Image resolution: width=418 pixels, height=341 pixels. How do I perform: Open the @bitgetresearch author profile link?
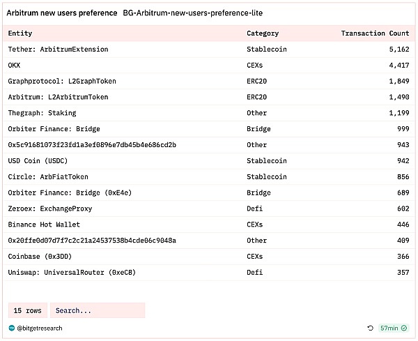pyautogui.click(x=40, y=328)
